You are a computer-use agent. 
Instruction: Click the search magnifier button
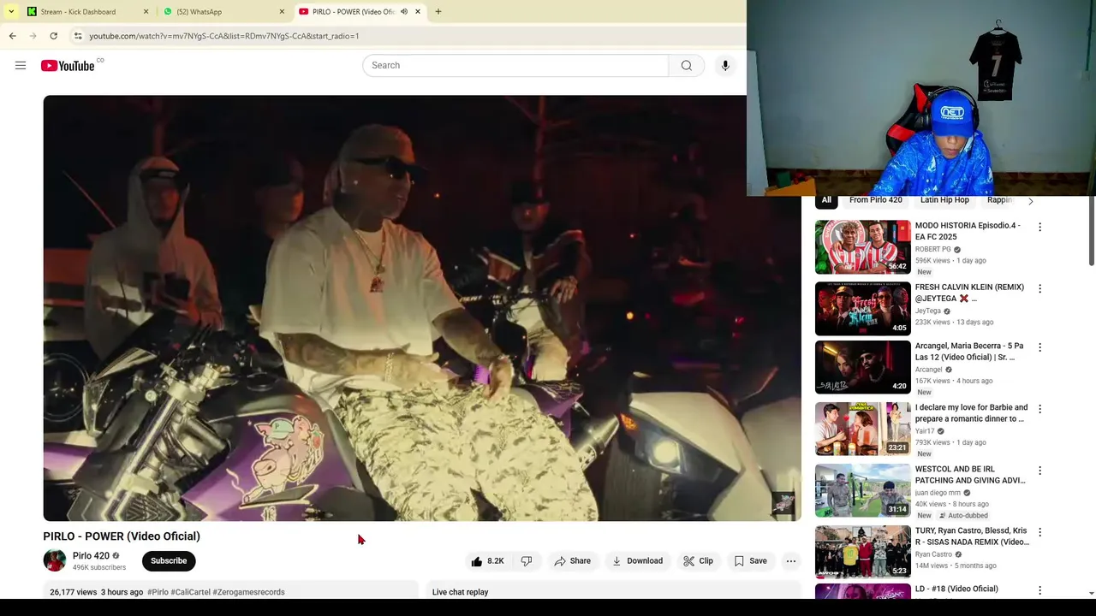point(686,65)
